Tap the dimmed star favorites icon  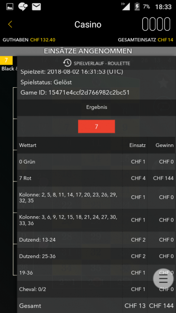point(163,84)
